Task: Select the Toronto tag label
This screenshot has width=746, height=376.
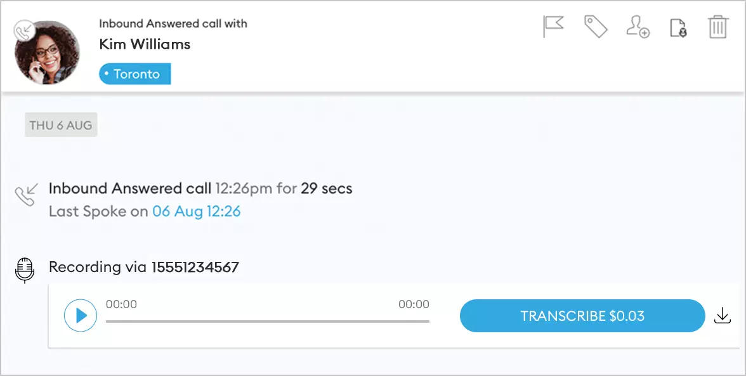Action: 134,74
